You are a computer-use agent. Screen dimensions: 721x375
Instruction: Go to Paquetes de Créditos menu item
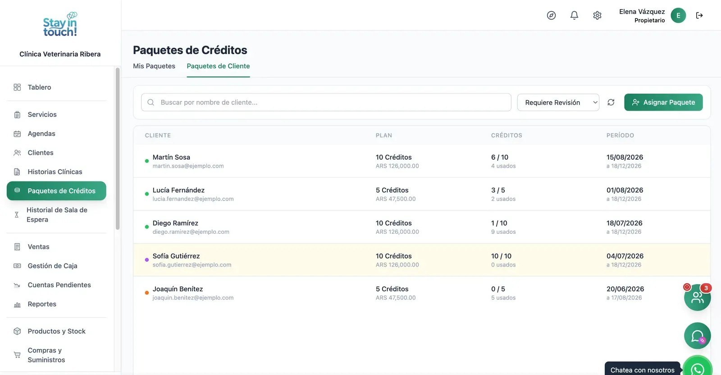tap(56, 191)
